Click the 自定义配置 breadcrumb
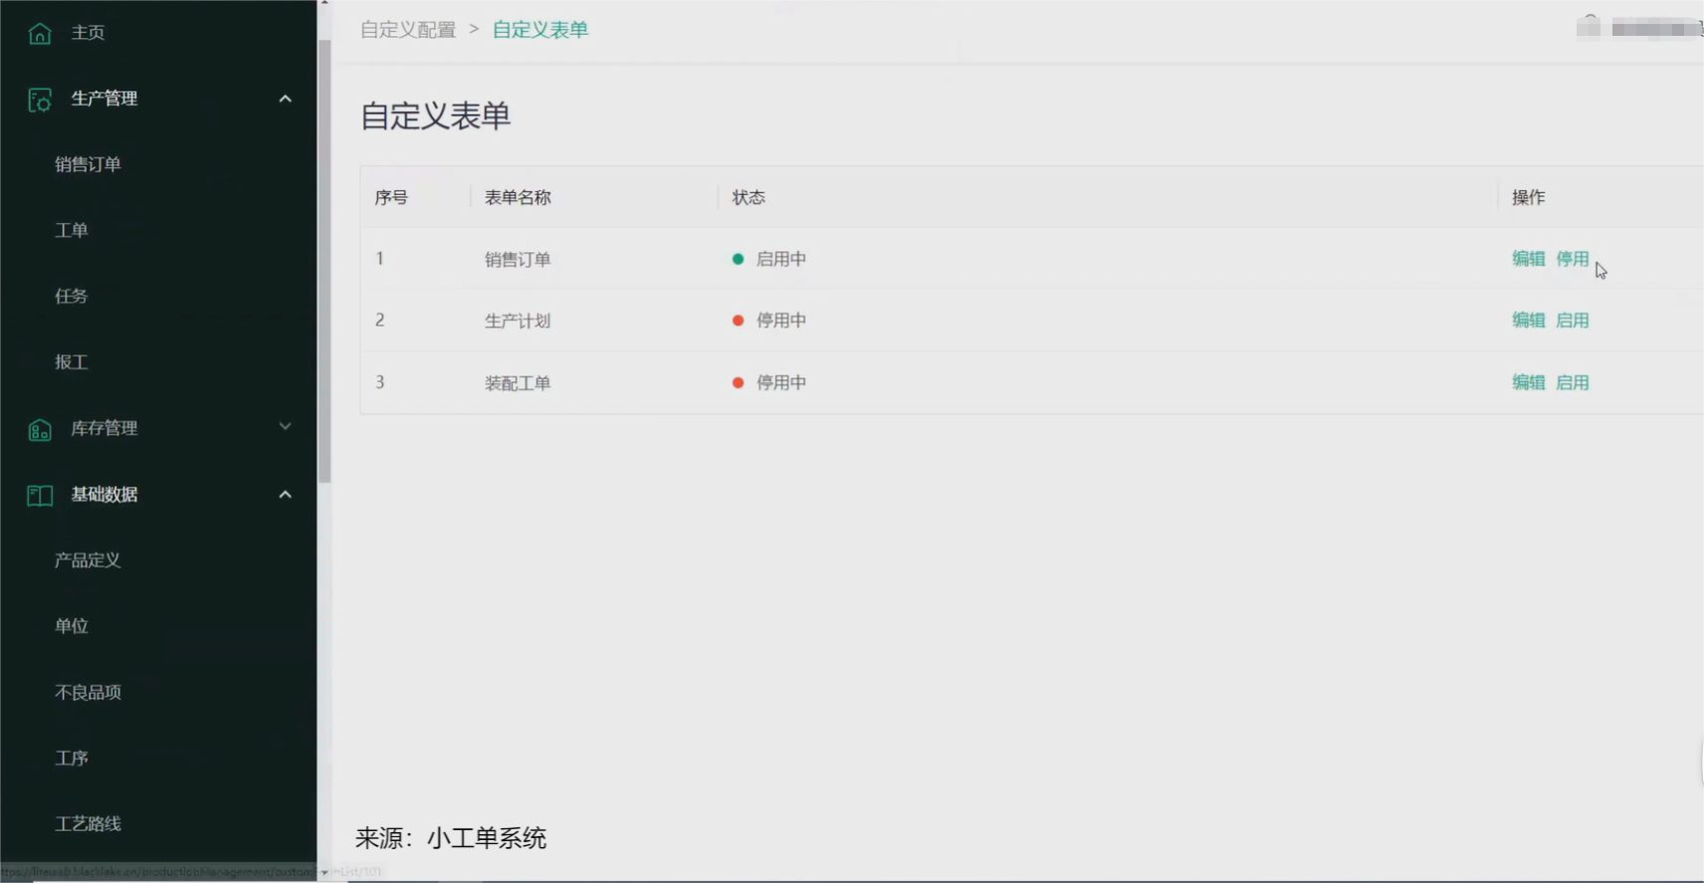This screenshot has height=883, width=1704. pos(408,30)
